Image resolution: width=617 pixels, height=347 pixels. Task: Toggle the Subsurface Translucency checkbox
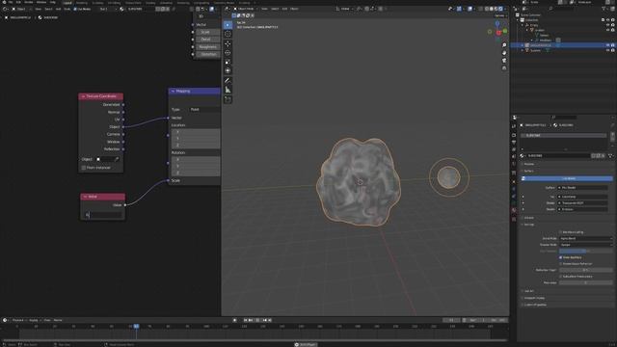(x=561, y=277)
